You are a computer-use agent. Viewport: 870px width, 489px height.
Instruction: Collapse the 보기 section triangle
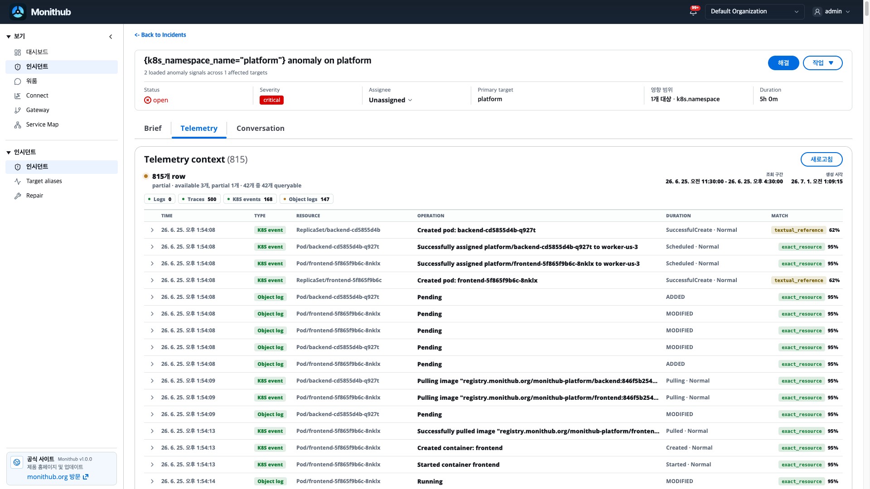[9, 37]
